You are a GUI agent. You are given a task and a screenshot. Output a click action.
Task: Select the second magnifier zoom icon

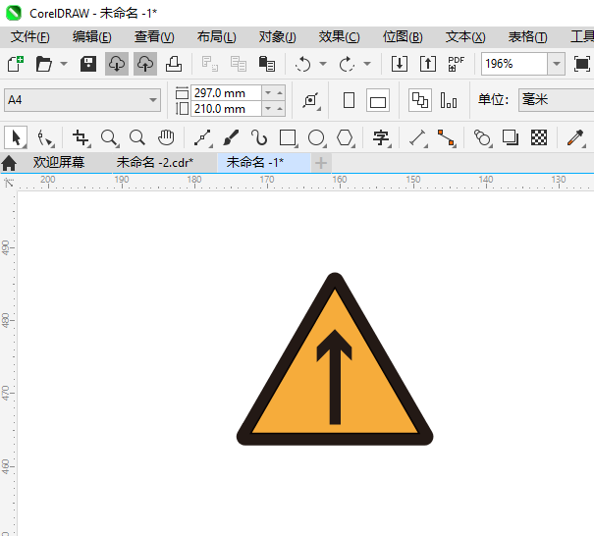[x=137, y=137]
